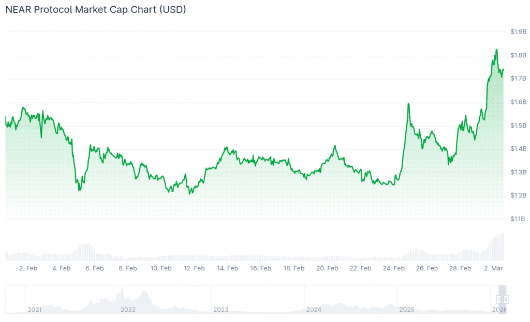The image size is (530, 322).
Task: Select the $1.5B value axis label
Action: point(518,126)
